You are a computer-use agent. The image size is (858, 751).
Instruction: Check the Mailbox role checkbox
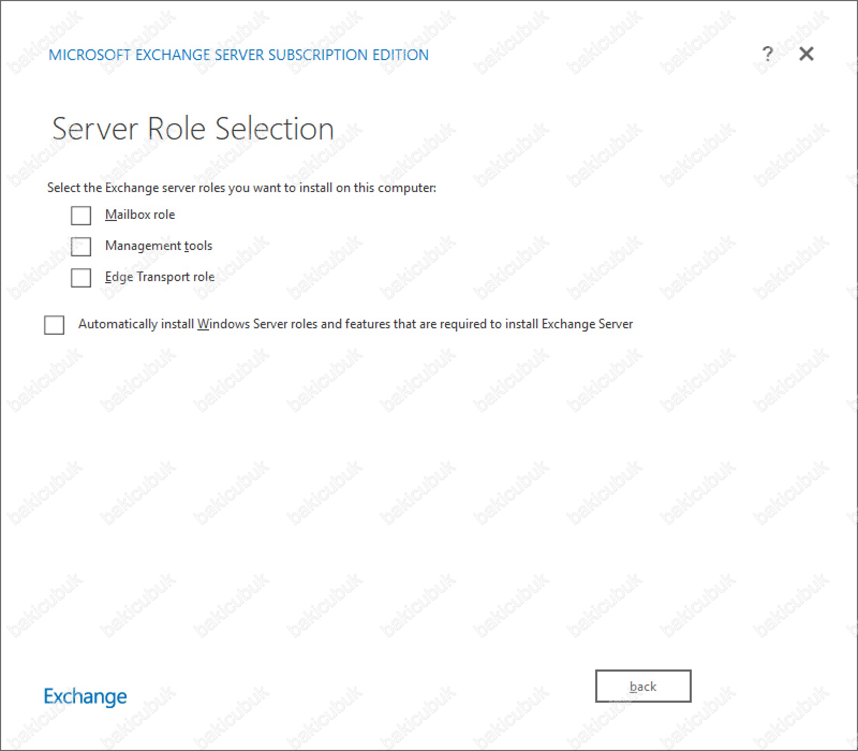point(81,216)
